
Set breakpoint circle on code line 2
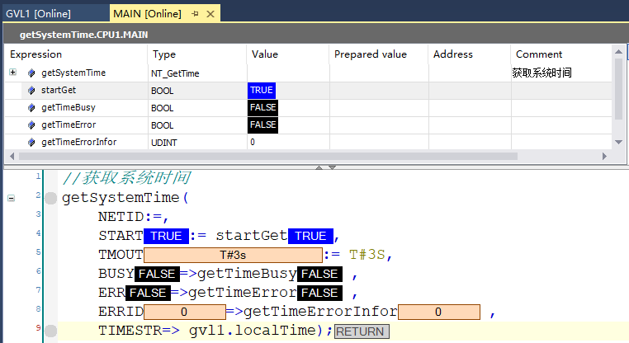[x=51, y=198]
